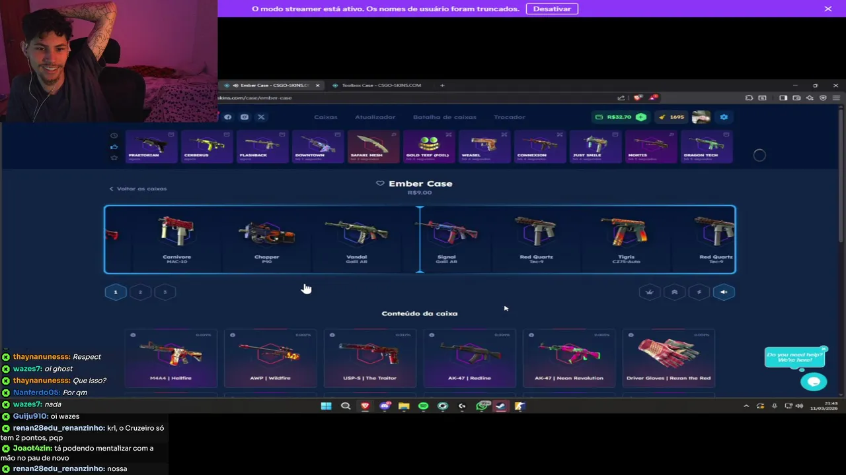This screenshot has height=475, width=846.
Task: Click the taskbar volume speaker icon
Action: (800, 406)
